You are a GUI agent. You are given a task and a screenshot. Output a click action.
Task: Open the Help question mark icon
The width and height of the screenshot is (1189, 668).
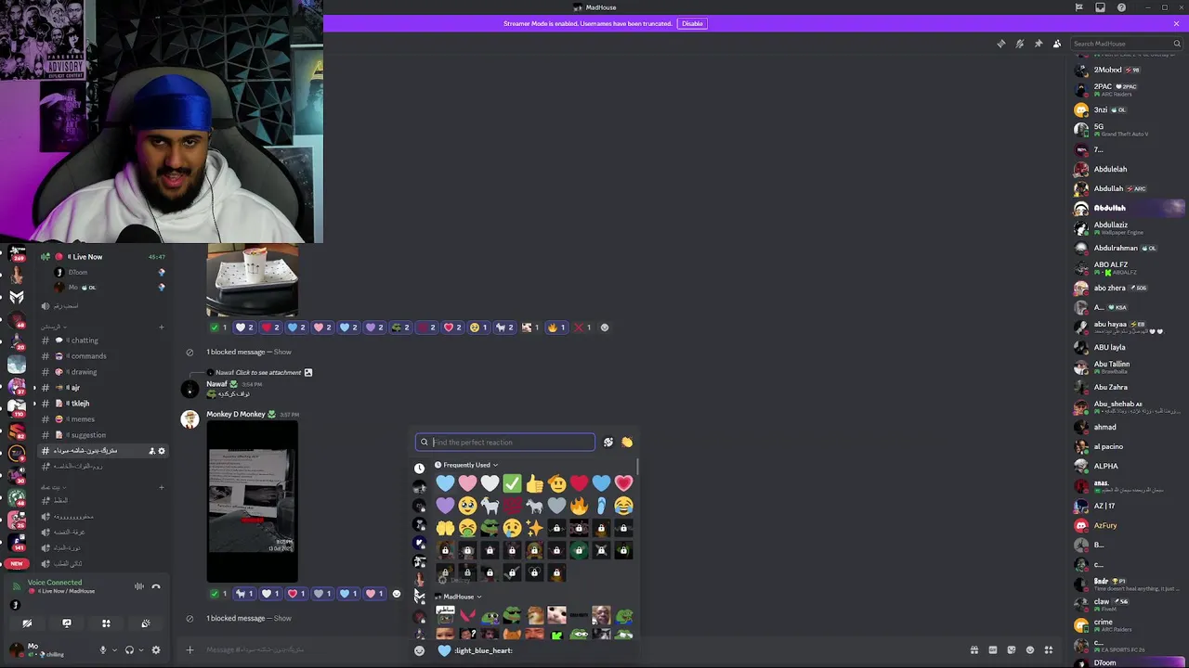tap(1121, 7)
